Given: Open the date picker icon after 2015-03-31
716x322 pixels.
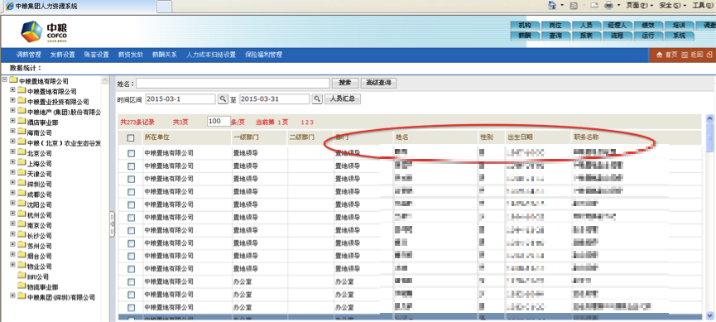Looking at the screenshot, I should (x=317, y=99).
